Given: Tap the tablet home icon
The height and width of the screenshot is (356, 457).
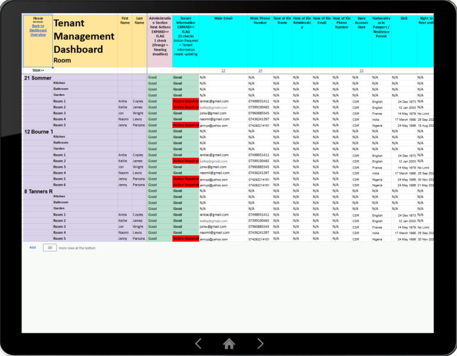Looking at the screenshot, I should (229, 343).
